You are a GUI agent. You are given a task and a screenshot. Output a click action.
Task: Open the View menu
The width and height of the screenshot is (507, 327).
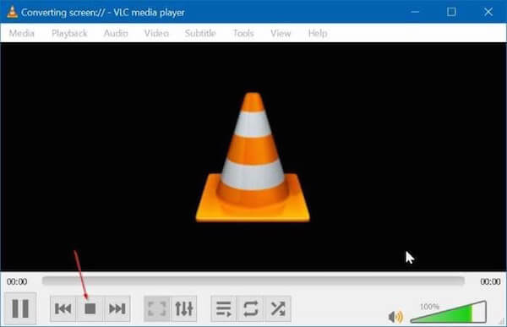coord(281,33)
